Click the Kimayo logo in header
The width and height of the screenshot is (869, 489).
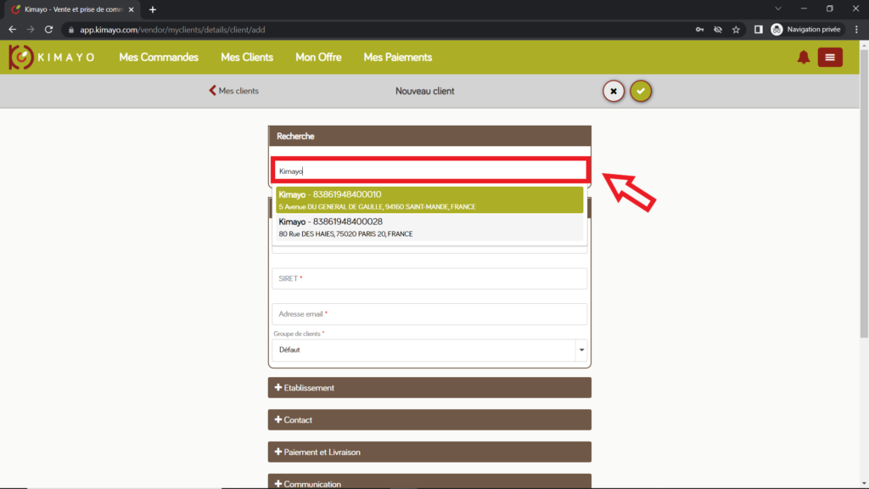tap(52, 57)
